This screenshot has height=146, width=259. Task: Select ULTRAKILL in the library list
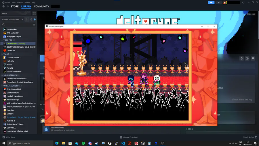coord(18,128)
